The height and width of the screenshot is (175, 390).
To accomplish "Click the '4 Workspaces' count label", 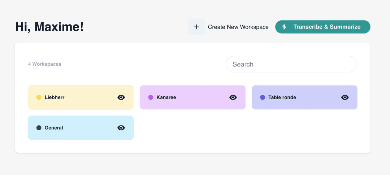I will pos(44,64).
